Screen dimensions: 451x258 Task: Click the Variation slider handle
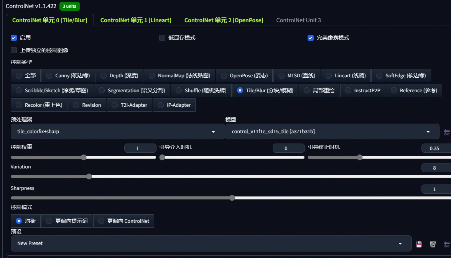point(89,176)
